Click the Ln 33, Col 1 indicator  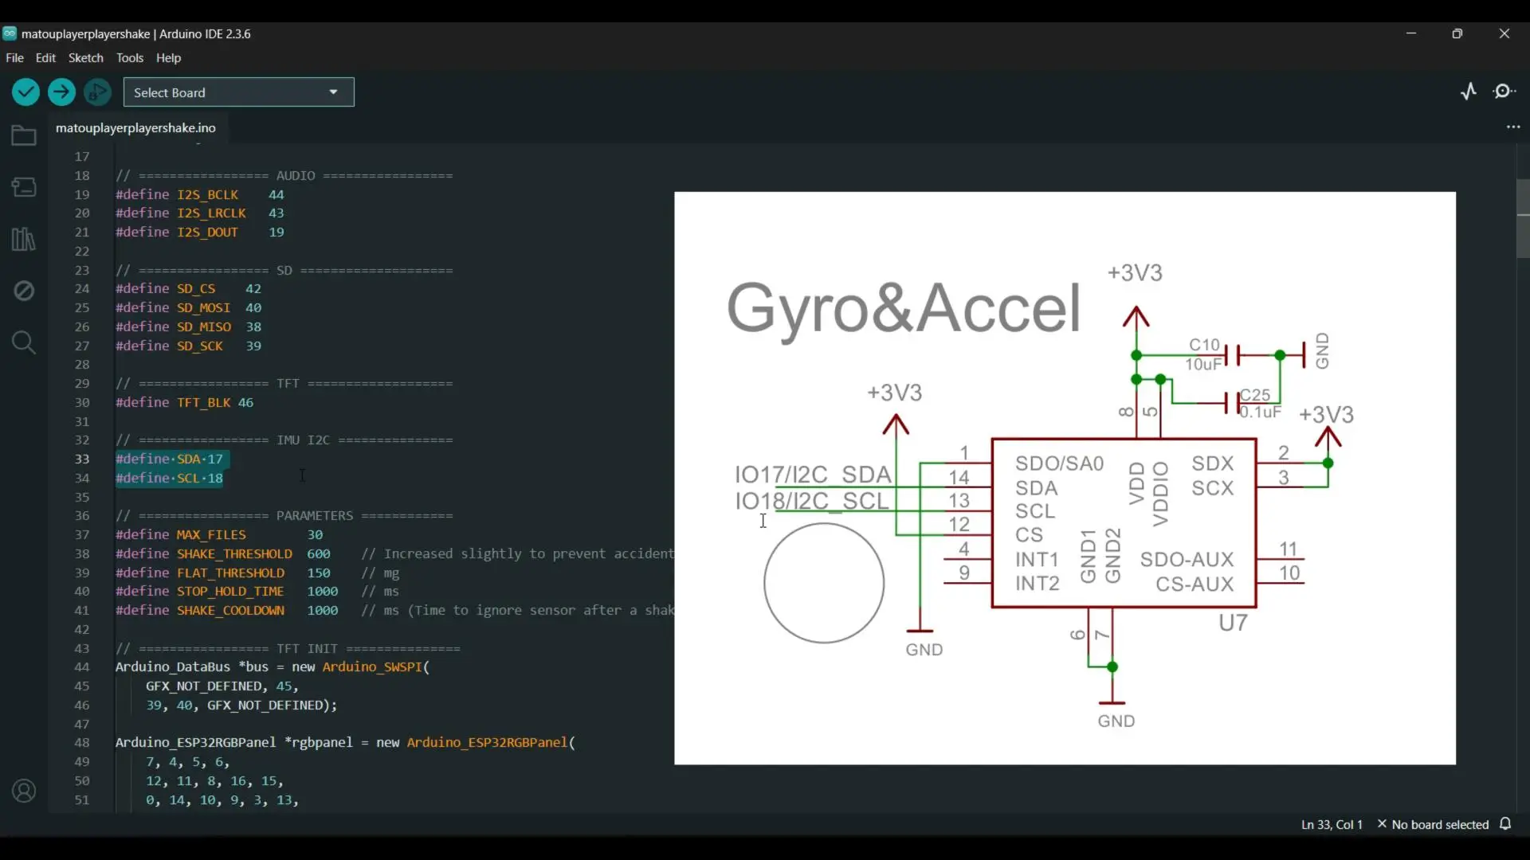1332,824
